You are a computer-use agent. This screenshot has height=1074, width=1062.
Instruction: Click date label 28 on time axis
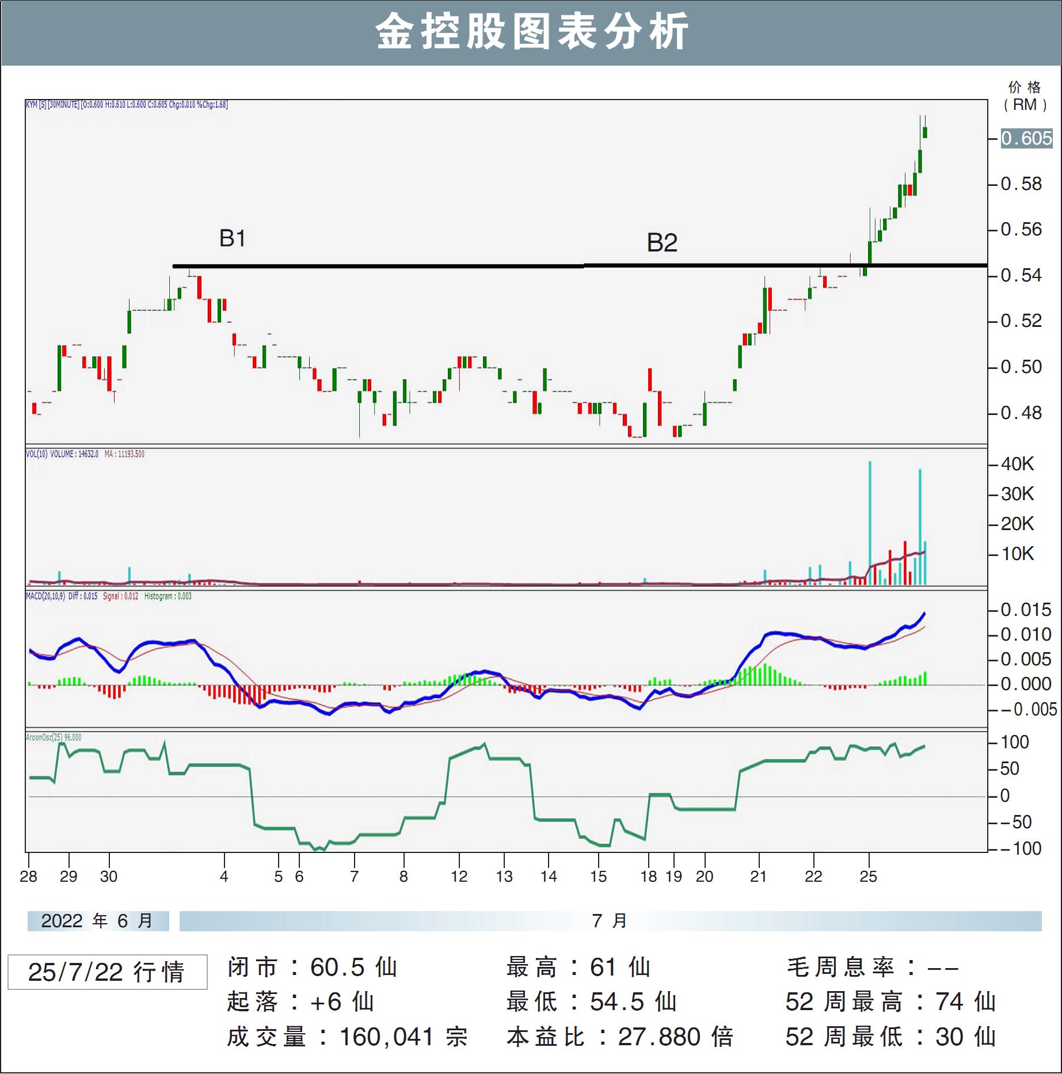point(28,877)
